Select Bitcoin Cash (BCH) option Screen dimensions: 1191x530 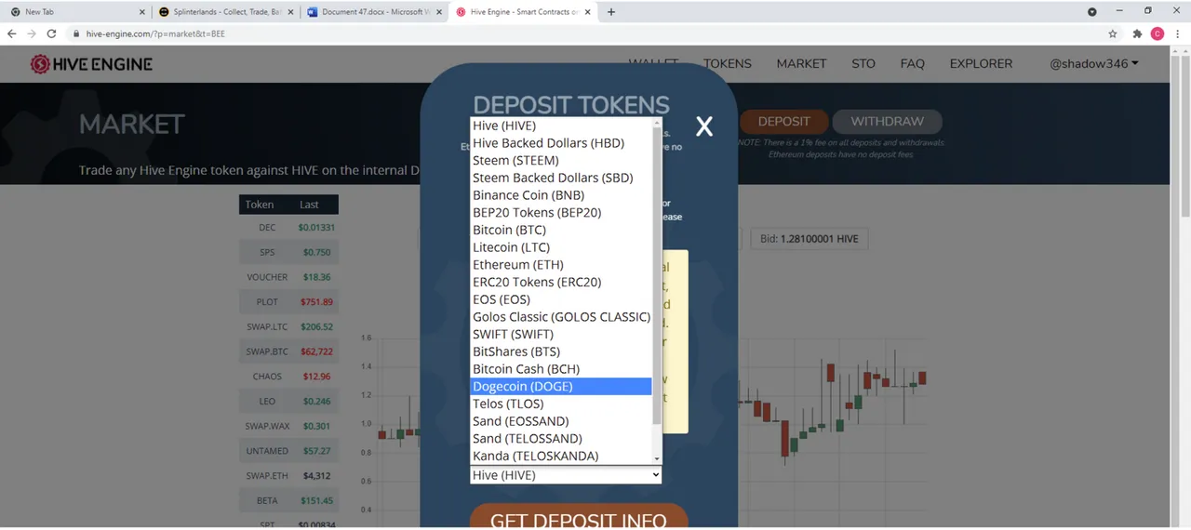[x=561, y=369]
